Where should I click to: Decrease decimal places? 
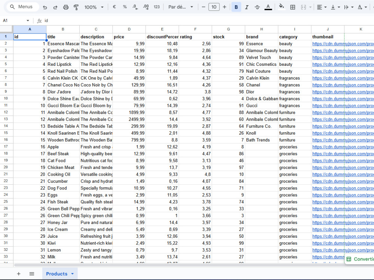point(135,7)
